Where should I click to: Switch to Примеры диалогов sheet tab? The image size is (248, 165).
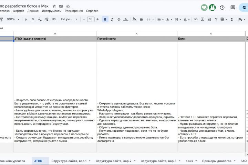click(217, 161)
